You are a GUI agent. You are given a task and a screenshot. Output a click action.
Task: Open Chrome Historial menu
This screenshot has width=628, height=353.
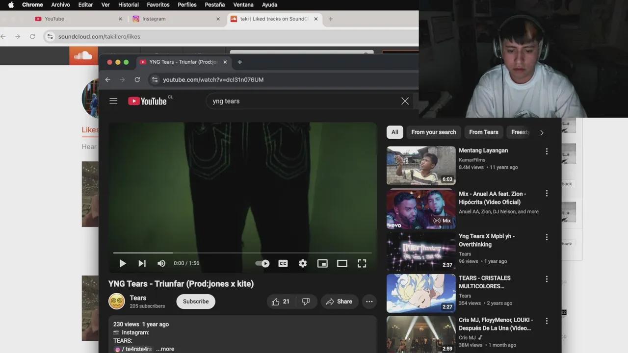[x=129, y=4]
